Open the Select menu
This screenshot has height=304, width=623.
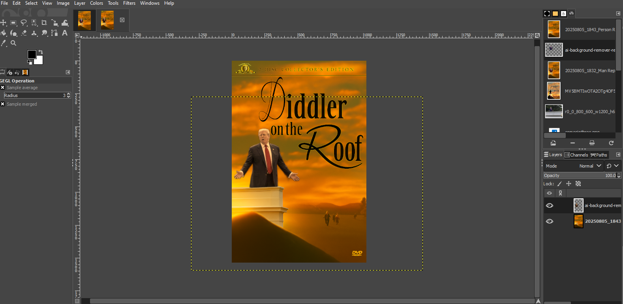point(32,3)
